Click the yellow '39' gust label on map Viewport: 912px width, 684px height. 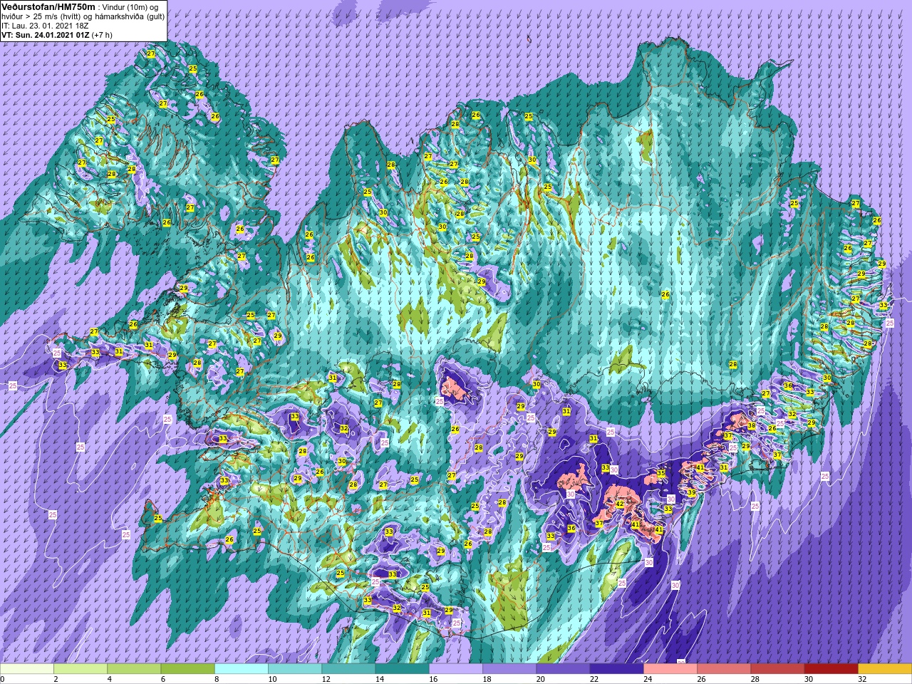click(x=691, y=492)
